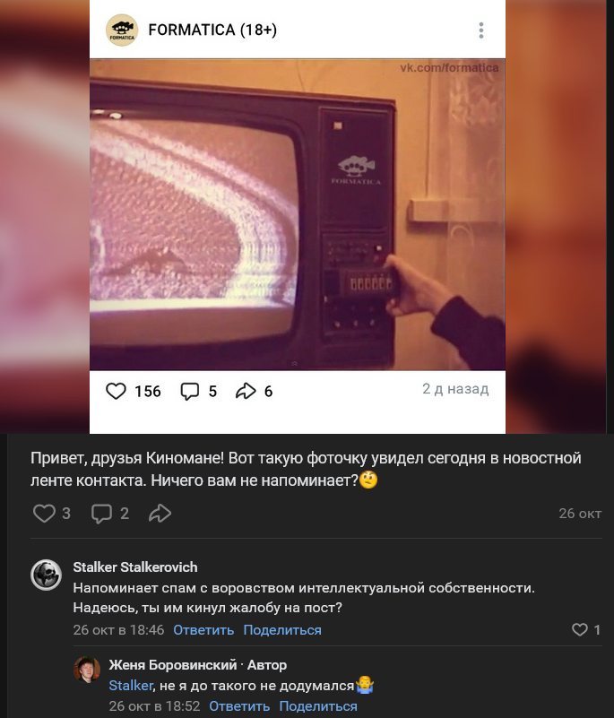Click Поделиться under Женя Боровинский's reply
614x718 pixels.
click(318, 706)
